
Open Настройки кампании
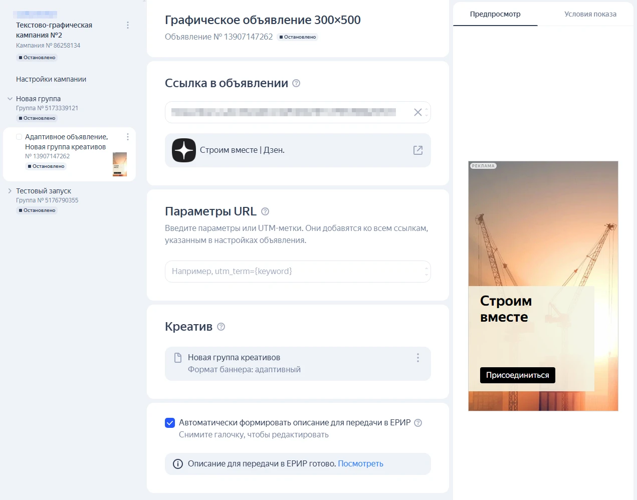[x=51, y=79]
